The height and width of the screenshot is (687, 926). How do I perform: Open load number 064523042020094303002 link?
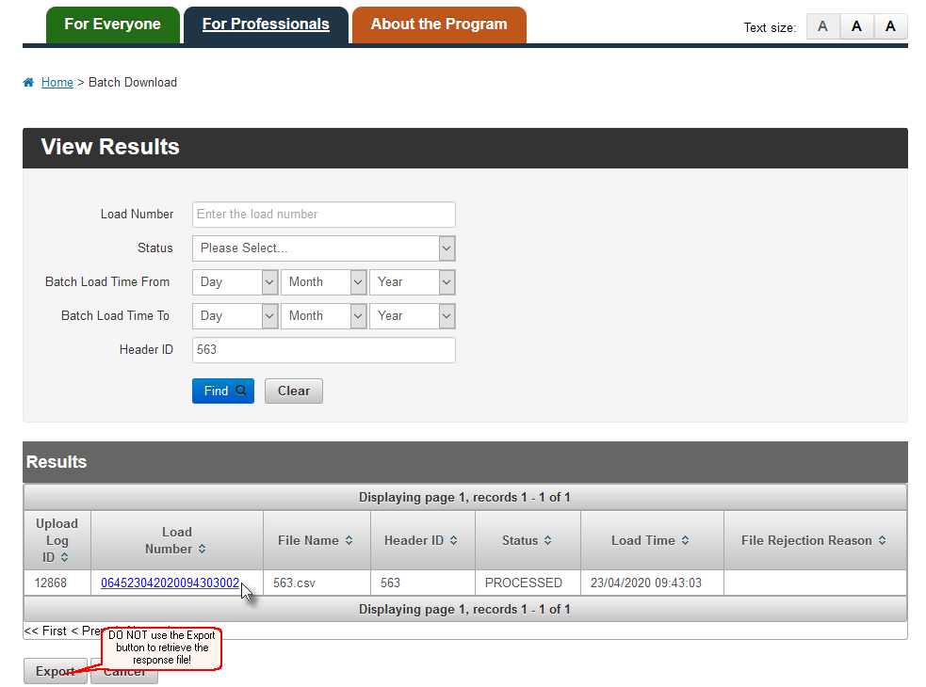pyautogui.click(x=171, y=583)
